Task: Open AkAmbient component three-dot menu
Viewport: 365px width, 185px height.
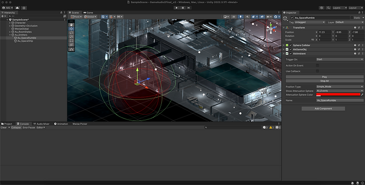Action: (x=363, y=54)
